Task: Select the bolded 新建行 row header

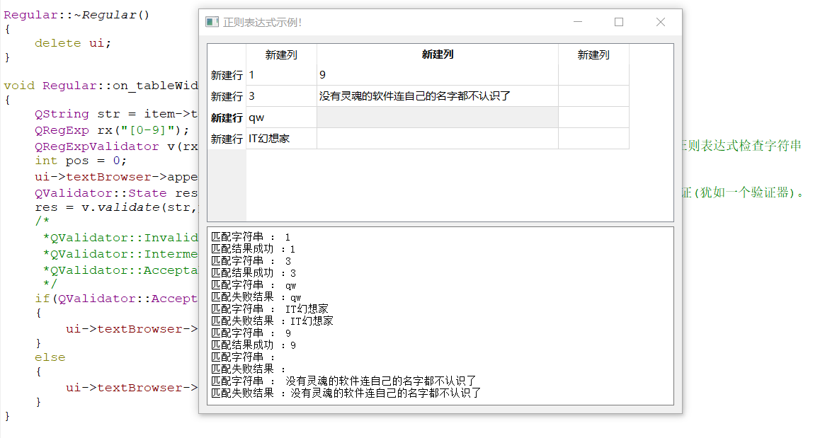Action: pyautogui.click(x=225, y=117)
